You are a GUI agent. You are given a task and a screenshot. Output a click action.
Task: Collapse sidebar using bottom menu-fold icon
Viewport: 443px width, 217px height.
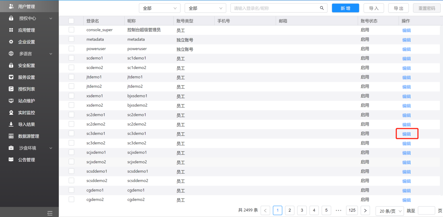tap(50, 213)
